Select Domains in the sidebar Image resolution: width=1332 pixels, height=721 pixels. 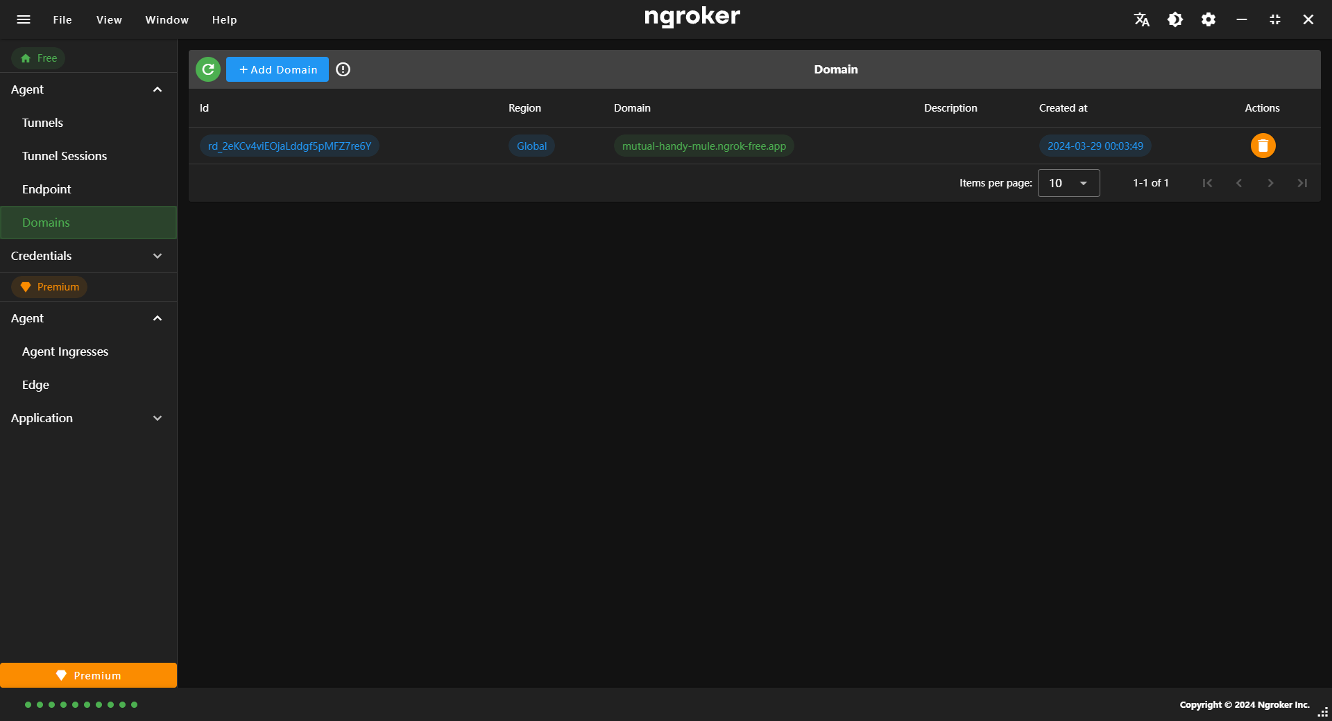88,223
